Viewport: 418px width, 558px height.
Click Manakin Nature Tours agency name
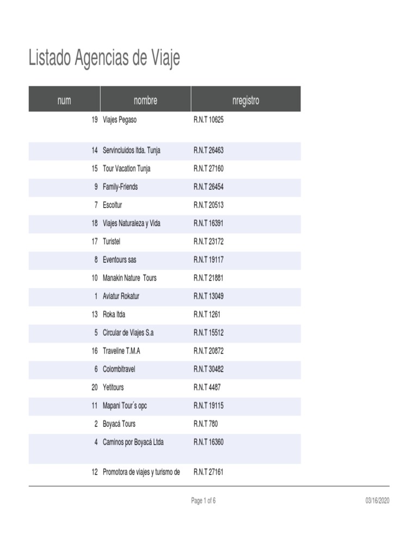[x=130, y=278]
